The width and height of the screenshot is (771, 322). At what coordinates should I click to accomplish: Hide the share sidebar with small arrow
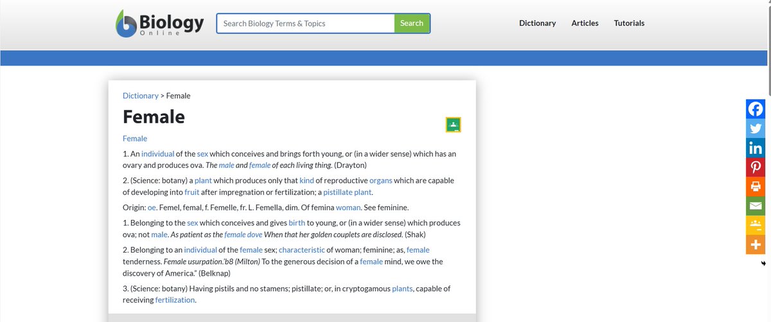(763, 264)
